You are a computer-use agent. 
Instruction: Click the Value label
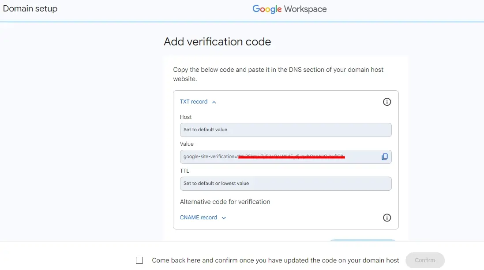coord(187,144)
